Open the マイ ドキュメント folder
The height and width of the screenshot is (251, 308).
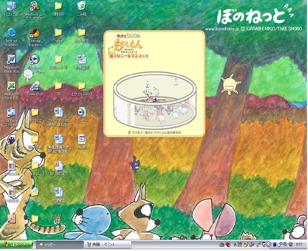[x=35, y=195]
